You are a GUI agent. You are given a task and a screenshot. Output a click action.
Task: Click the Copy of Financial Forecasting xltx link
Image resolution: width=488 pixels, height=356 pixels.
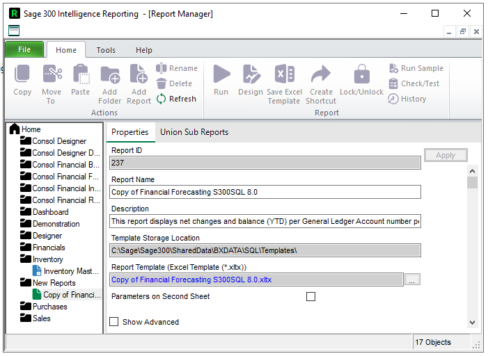click(191, 280)
